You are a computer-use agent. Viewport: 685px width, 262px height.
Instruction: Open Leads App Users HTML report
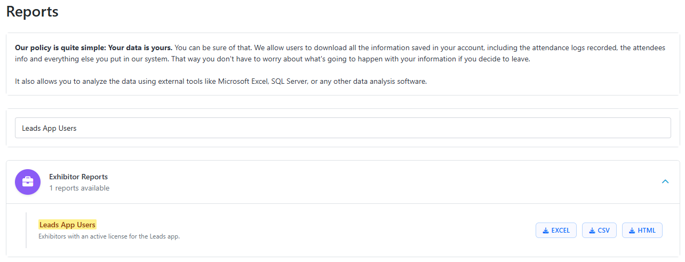click(642, 231)
